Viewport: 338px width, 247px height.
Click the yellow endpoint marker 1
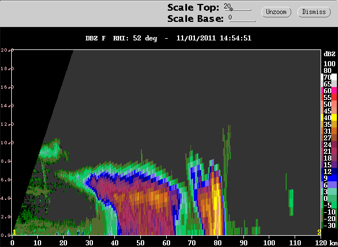click(x=14, y=232)
